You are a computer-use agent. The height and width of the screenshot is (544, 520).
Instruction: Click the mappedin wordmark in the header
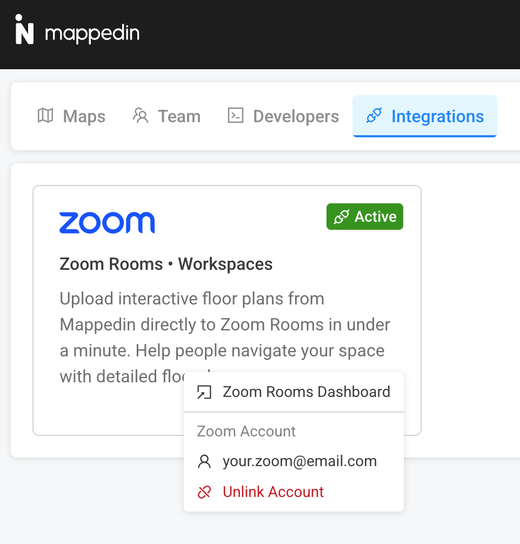tap(92, 32)
